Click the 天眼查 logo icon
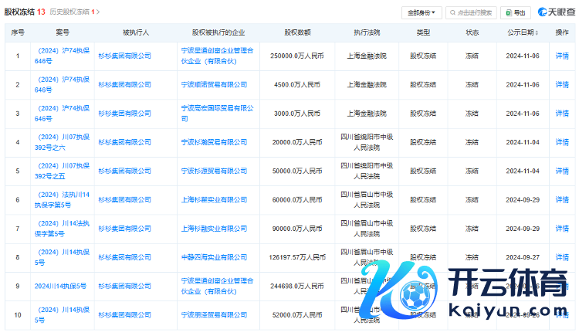The height and width of the screenshot is (336, 579). coord(544,12)
